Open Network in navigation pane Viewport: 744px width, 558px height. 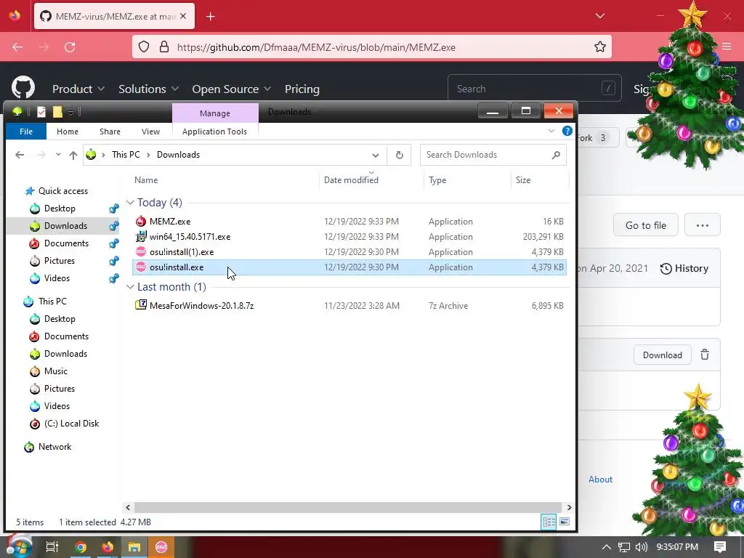pyautogui.click(x=54, y=447)
